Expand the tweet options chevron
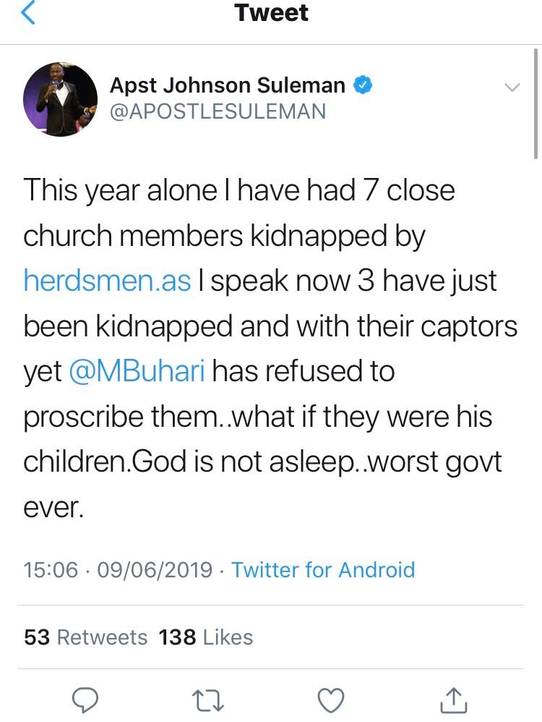This screenshot has height=722, width=542. tap(512, 88)
